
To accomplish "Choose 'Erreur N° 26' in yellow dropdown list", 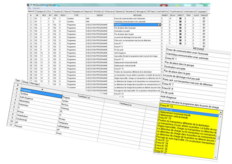I will tap(161, 148).
